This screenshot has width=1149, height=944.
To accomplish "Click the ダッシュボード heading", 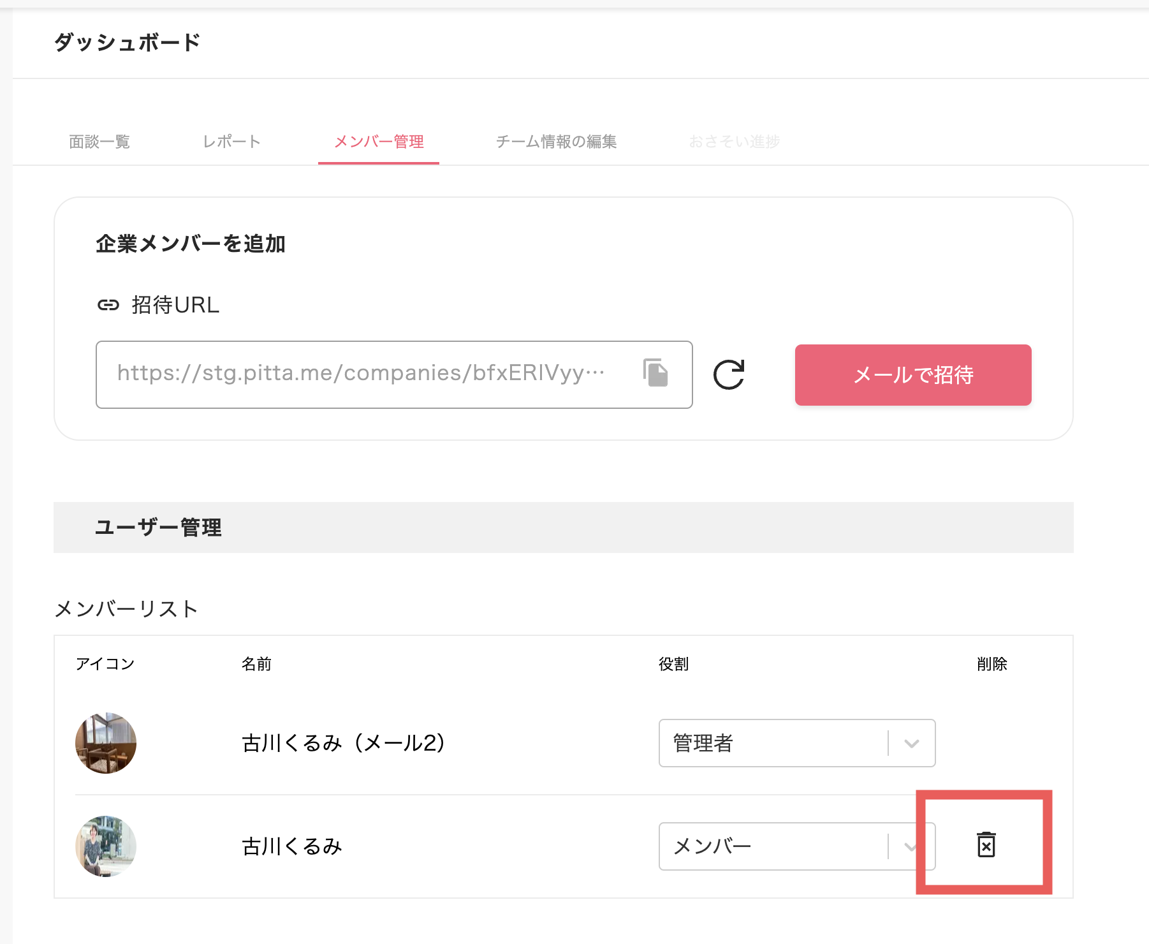I will click(x=126, y=42).
